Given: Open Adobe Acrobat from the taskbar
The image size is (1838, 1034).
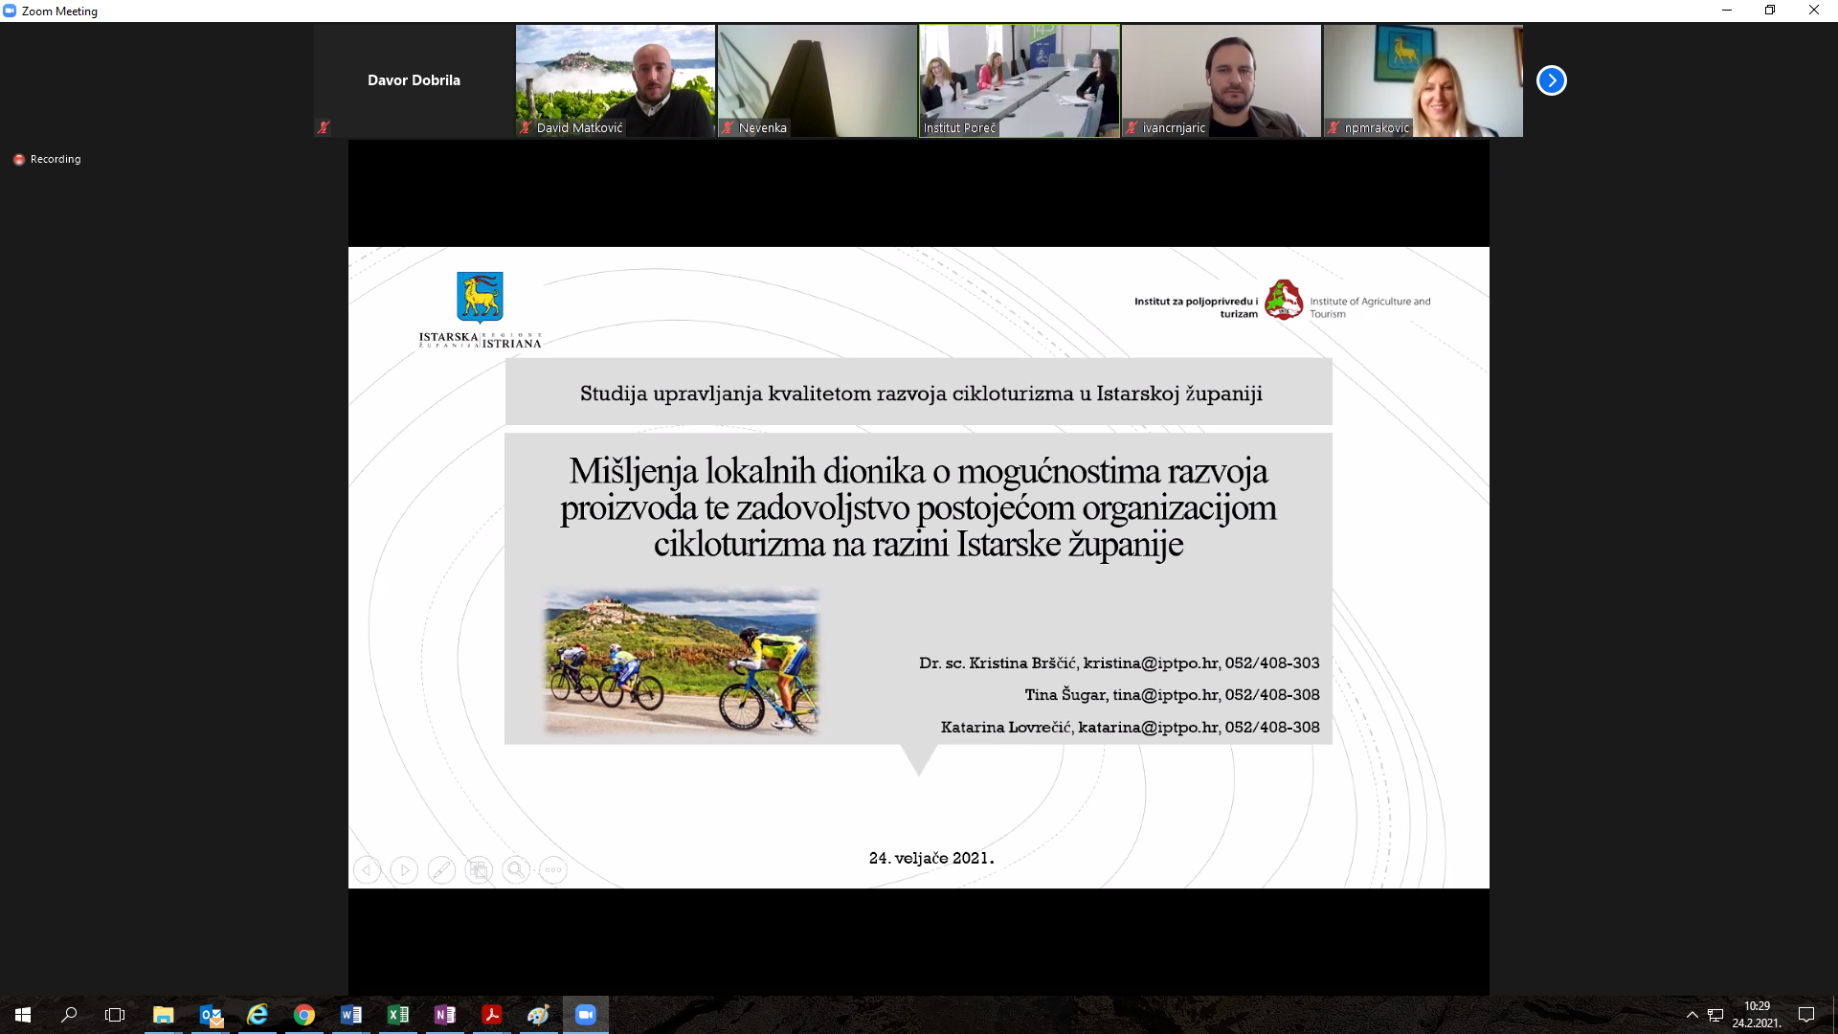Looking at the screenshot, I should (x=492, y=1015).
